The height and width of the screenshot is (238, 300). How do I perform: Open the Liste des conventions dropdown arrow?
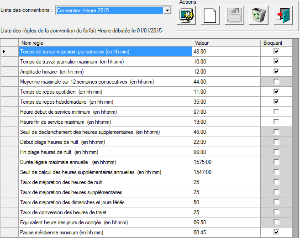(167, 11)
